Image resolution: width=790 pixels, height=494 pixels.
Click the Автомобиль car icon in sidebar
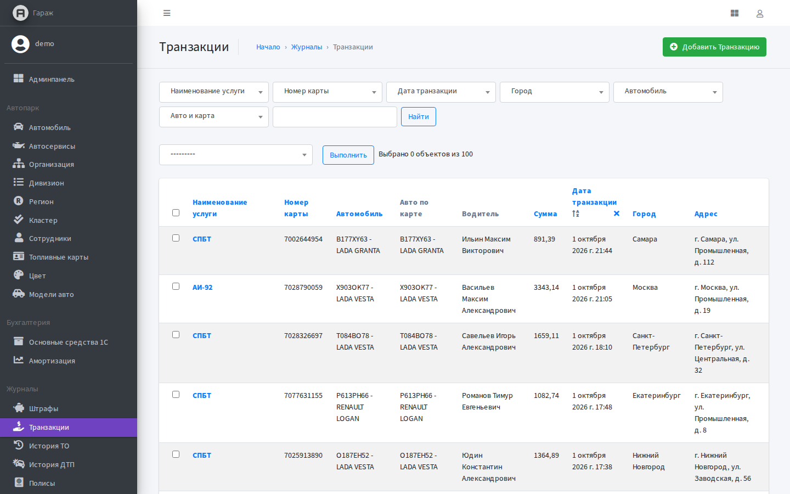19,127
